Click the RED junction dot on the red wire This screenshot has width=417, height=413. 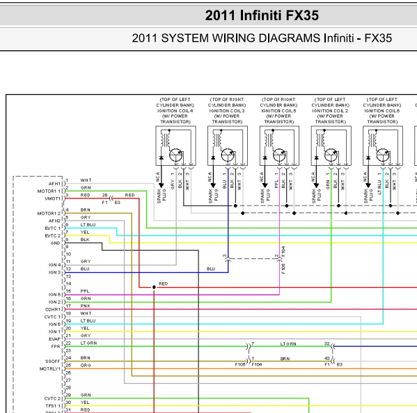pyautogui.click(x=154, y=288)
